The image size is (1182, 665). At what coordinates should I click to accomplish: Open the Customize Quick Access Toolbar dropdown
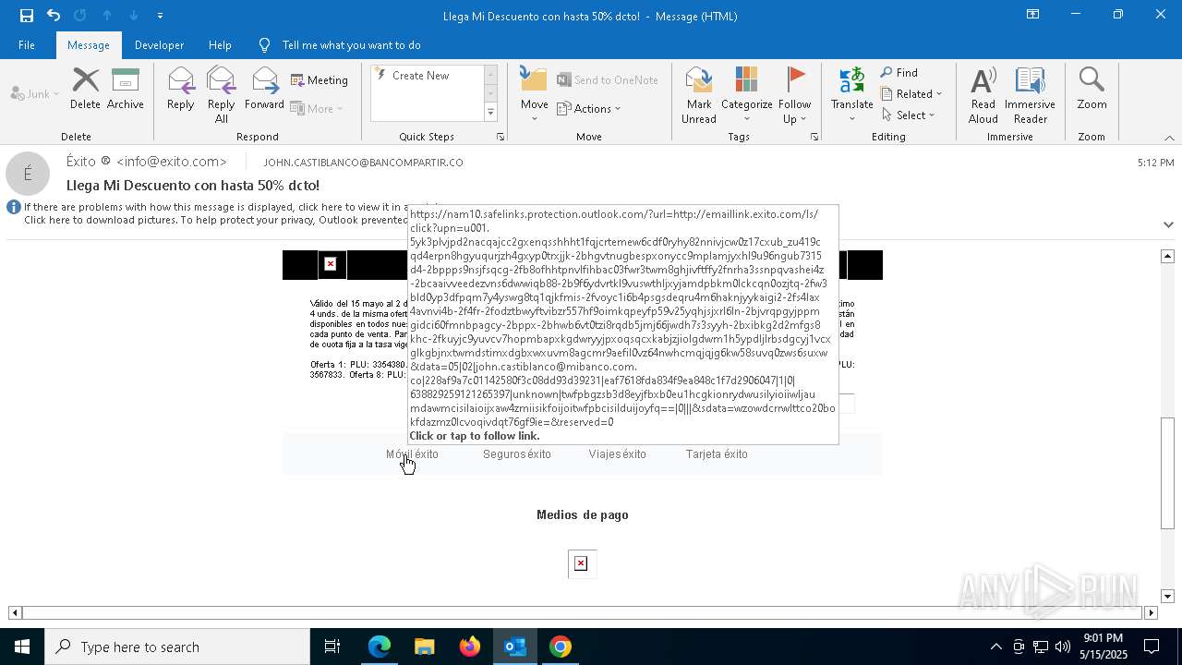point(160,16)
